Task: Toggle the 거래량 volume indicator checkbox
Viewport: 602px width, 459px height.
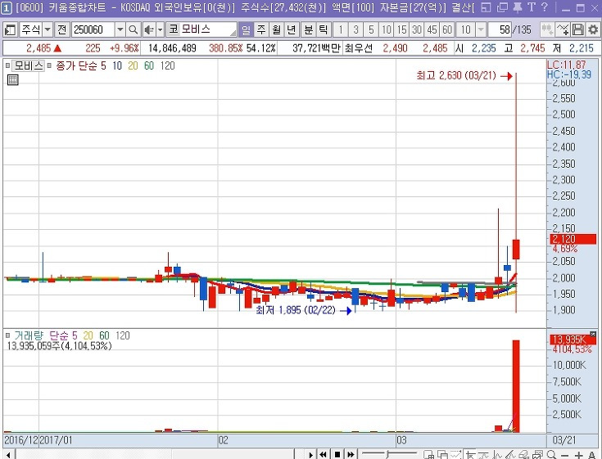Action: [x=7, y=335]
